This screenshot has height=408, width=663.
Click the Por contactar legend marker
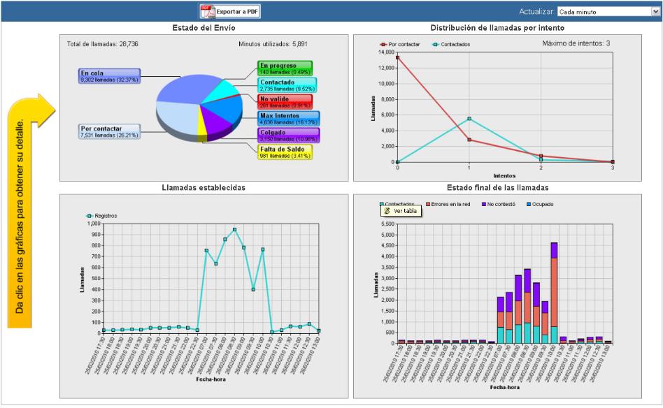tap(383, 44)
